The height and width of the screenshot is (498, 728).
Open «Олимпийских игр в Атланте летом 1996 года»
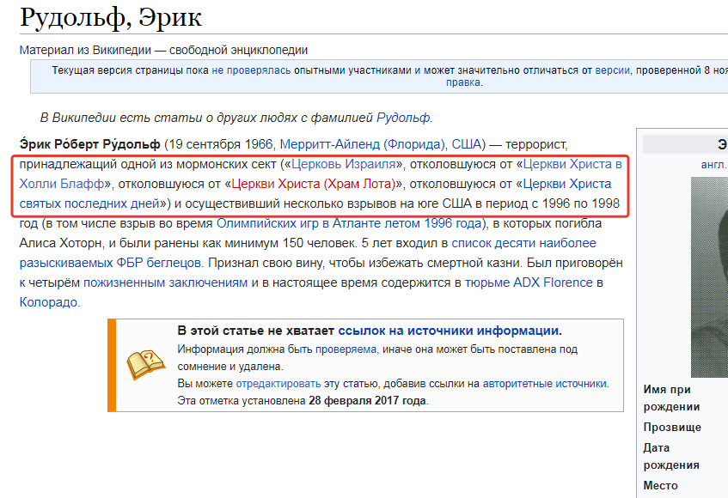[349, 223]
